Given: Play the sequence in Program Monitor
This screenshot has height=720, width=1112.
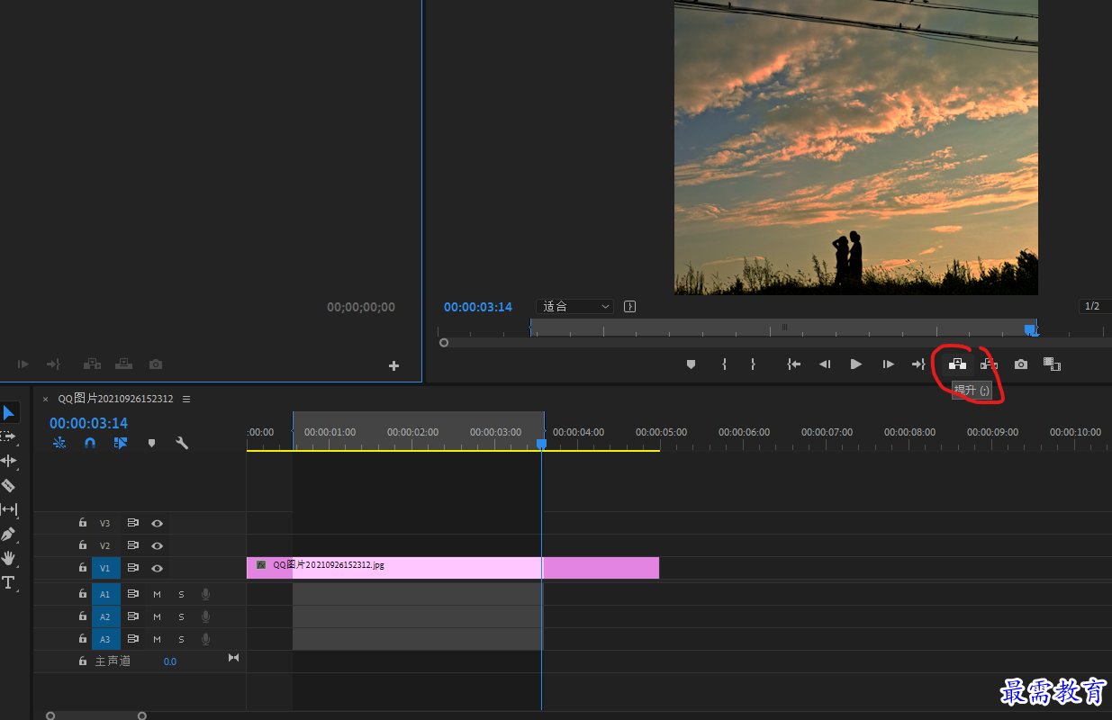Looking at the screenshot, I should [x=856, y=364].
